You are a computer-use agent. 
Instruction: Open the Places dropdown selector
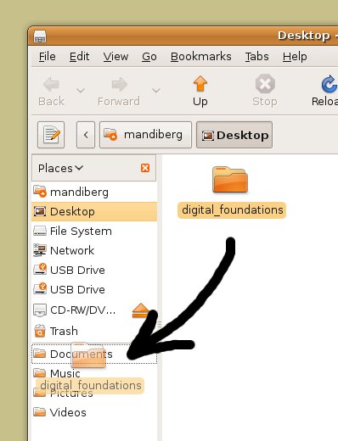coord(60,168)
